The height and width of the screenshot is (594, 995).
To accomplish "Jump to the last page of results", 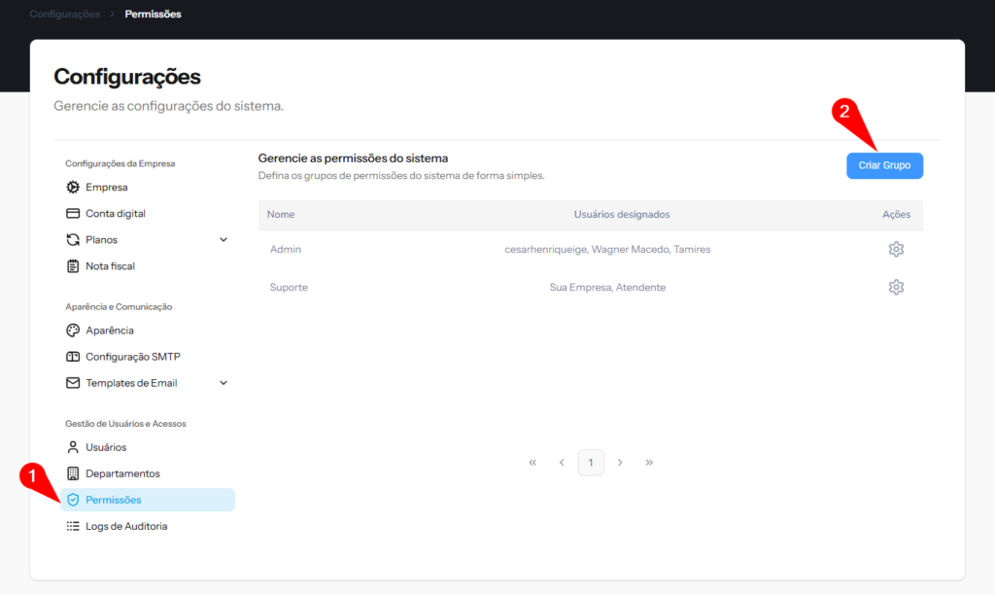I will coord(649,463).
